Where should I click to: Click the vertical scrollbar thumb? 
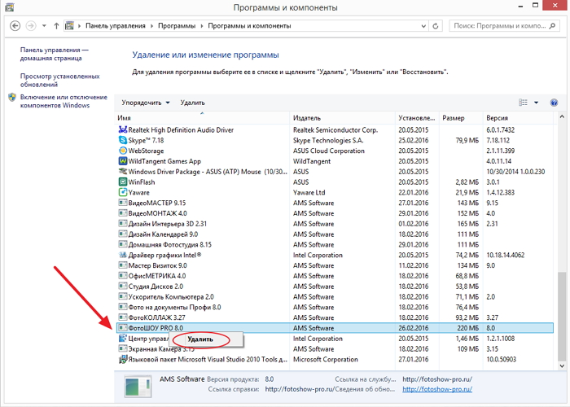(562, 316)
